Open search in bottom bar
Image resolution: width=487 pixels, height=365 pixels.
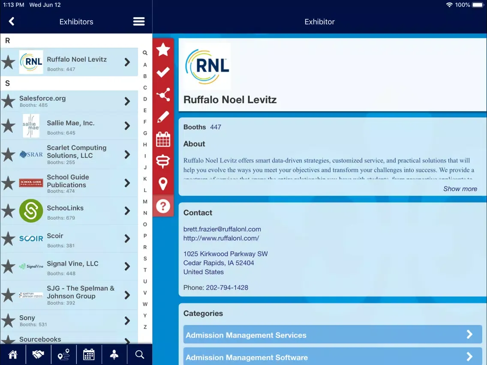pyautogui.click(x=140, y=354)
